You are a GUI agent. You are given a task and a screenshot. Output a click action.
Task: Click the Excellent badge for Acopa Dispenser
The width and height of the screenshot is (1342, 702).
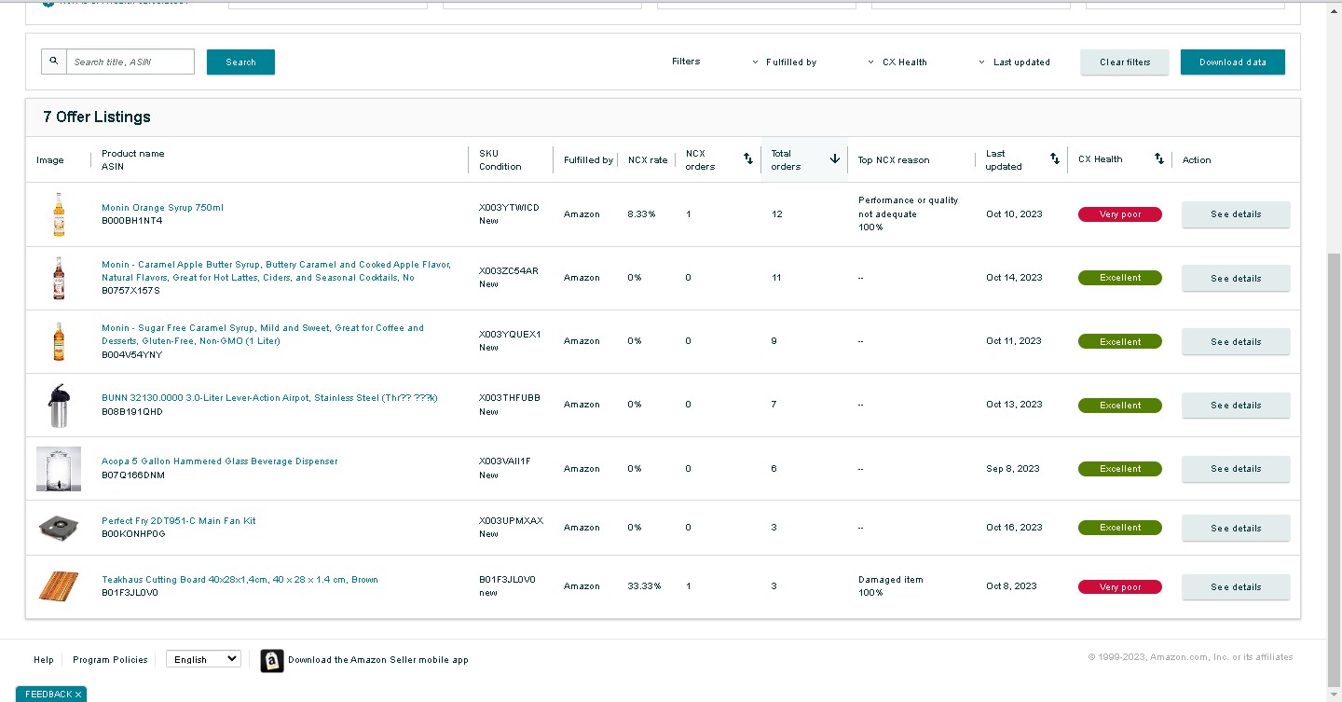(1120, 469)
